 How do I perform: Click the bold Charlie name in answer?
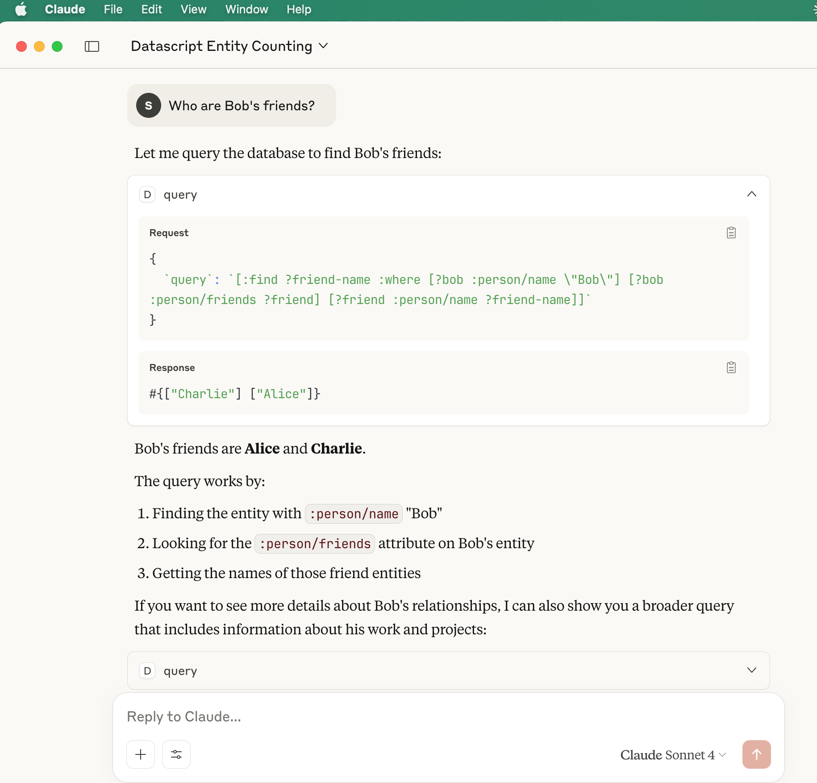(336, 448)
